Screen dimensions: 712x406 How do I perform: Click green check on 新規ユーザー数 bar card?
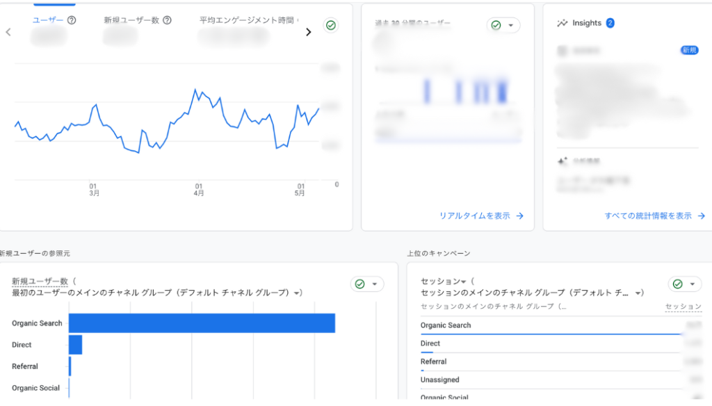tap(359, 284)
